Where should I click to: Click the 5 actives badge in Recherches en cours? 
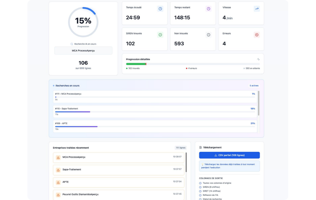coord(254,86)
